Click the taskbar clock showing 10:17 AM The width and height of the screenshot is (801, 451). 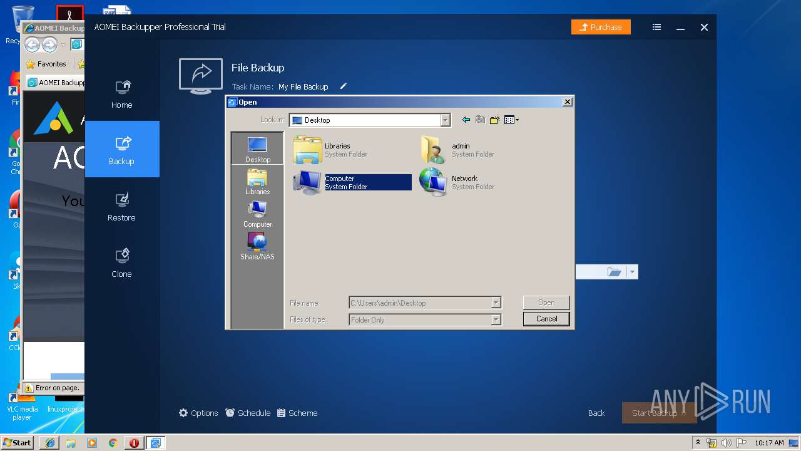click(769, 443)
